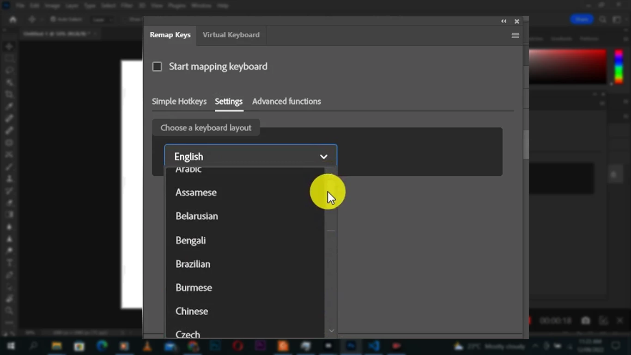
Task: Open Windows Start menu
Action: (x=11, y=346)
